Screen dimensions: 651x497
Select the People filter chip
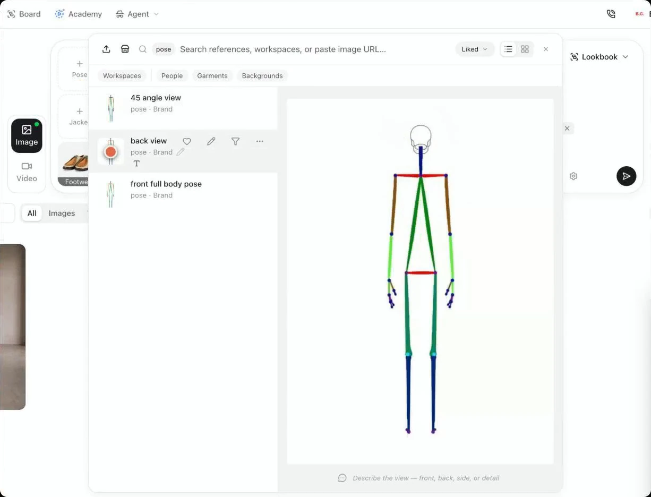[172, 76]
